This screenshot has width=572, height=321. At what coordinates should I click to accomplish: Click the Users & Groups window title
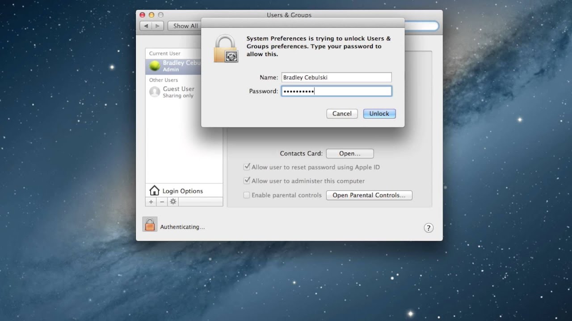pos(289,15)
